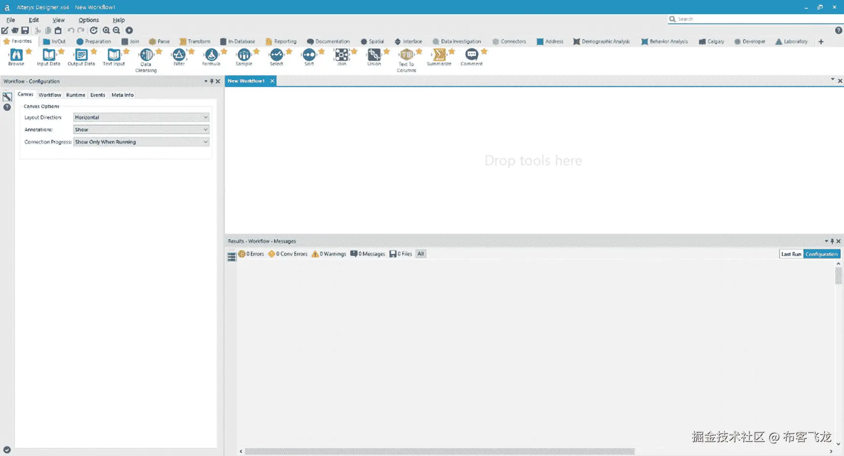
Task: Switch to the Events configuration tab
Action: point(98,95)
